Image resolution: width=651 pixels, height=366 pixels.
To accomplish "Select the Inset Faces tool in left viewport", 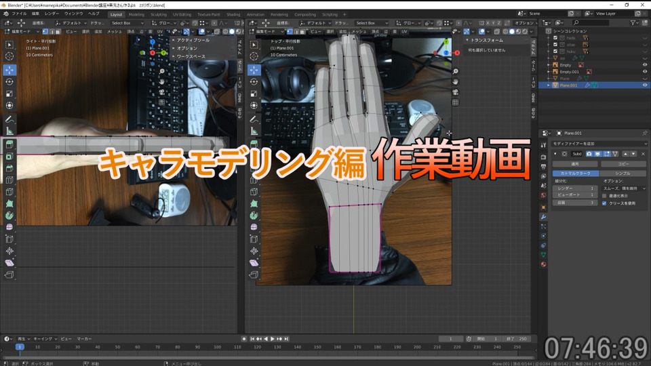I will pos(9,157).
